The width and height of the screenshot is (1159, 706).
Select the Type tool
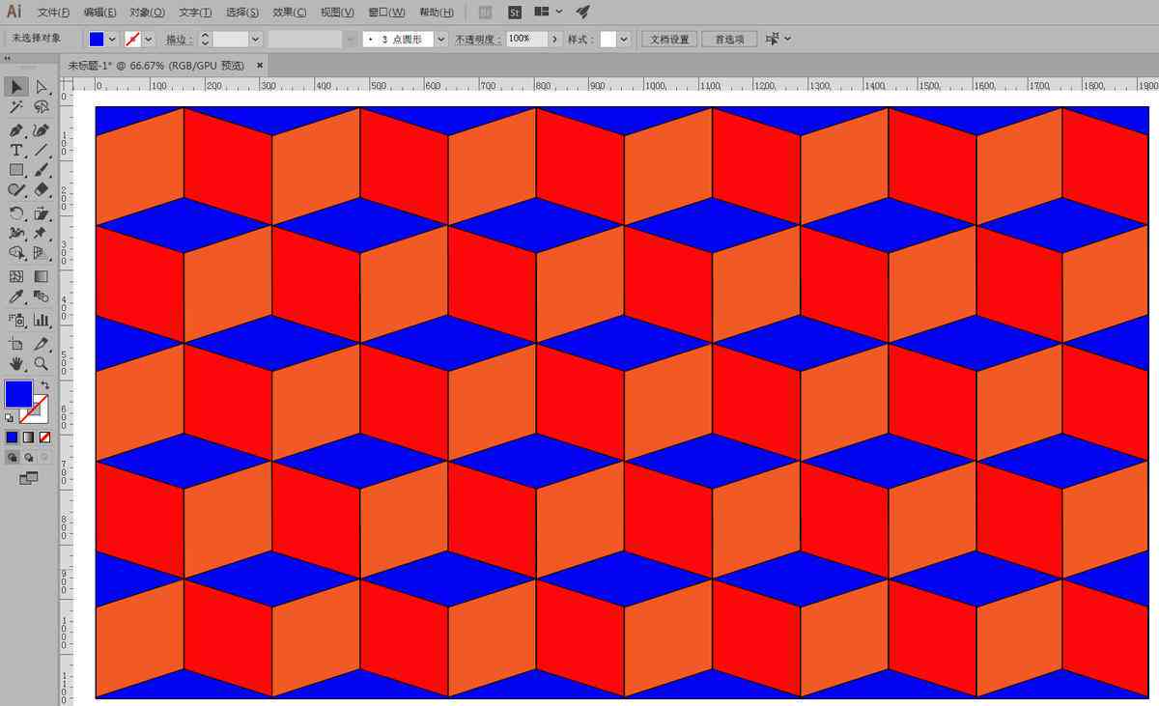[x=16, y=150]
